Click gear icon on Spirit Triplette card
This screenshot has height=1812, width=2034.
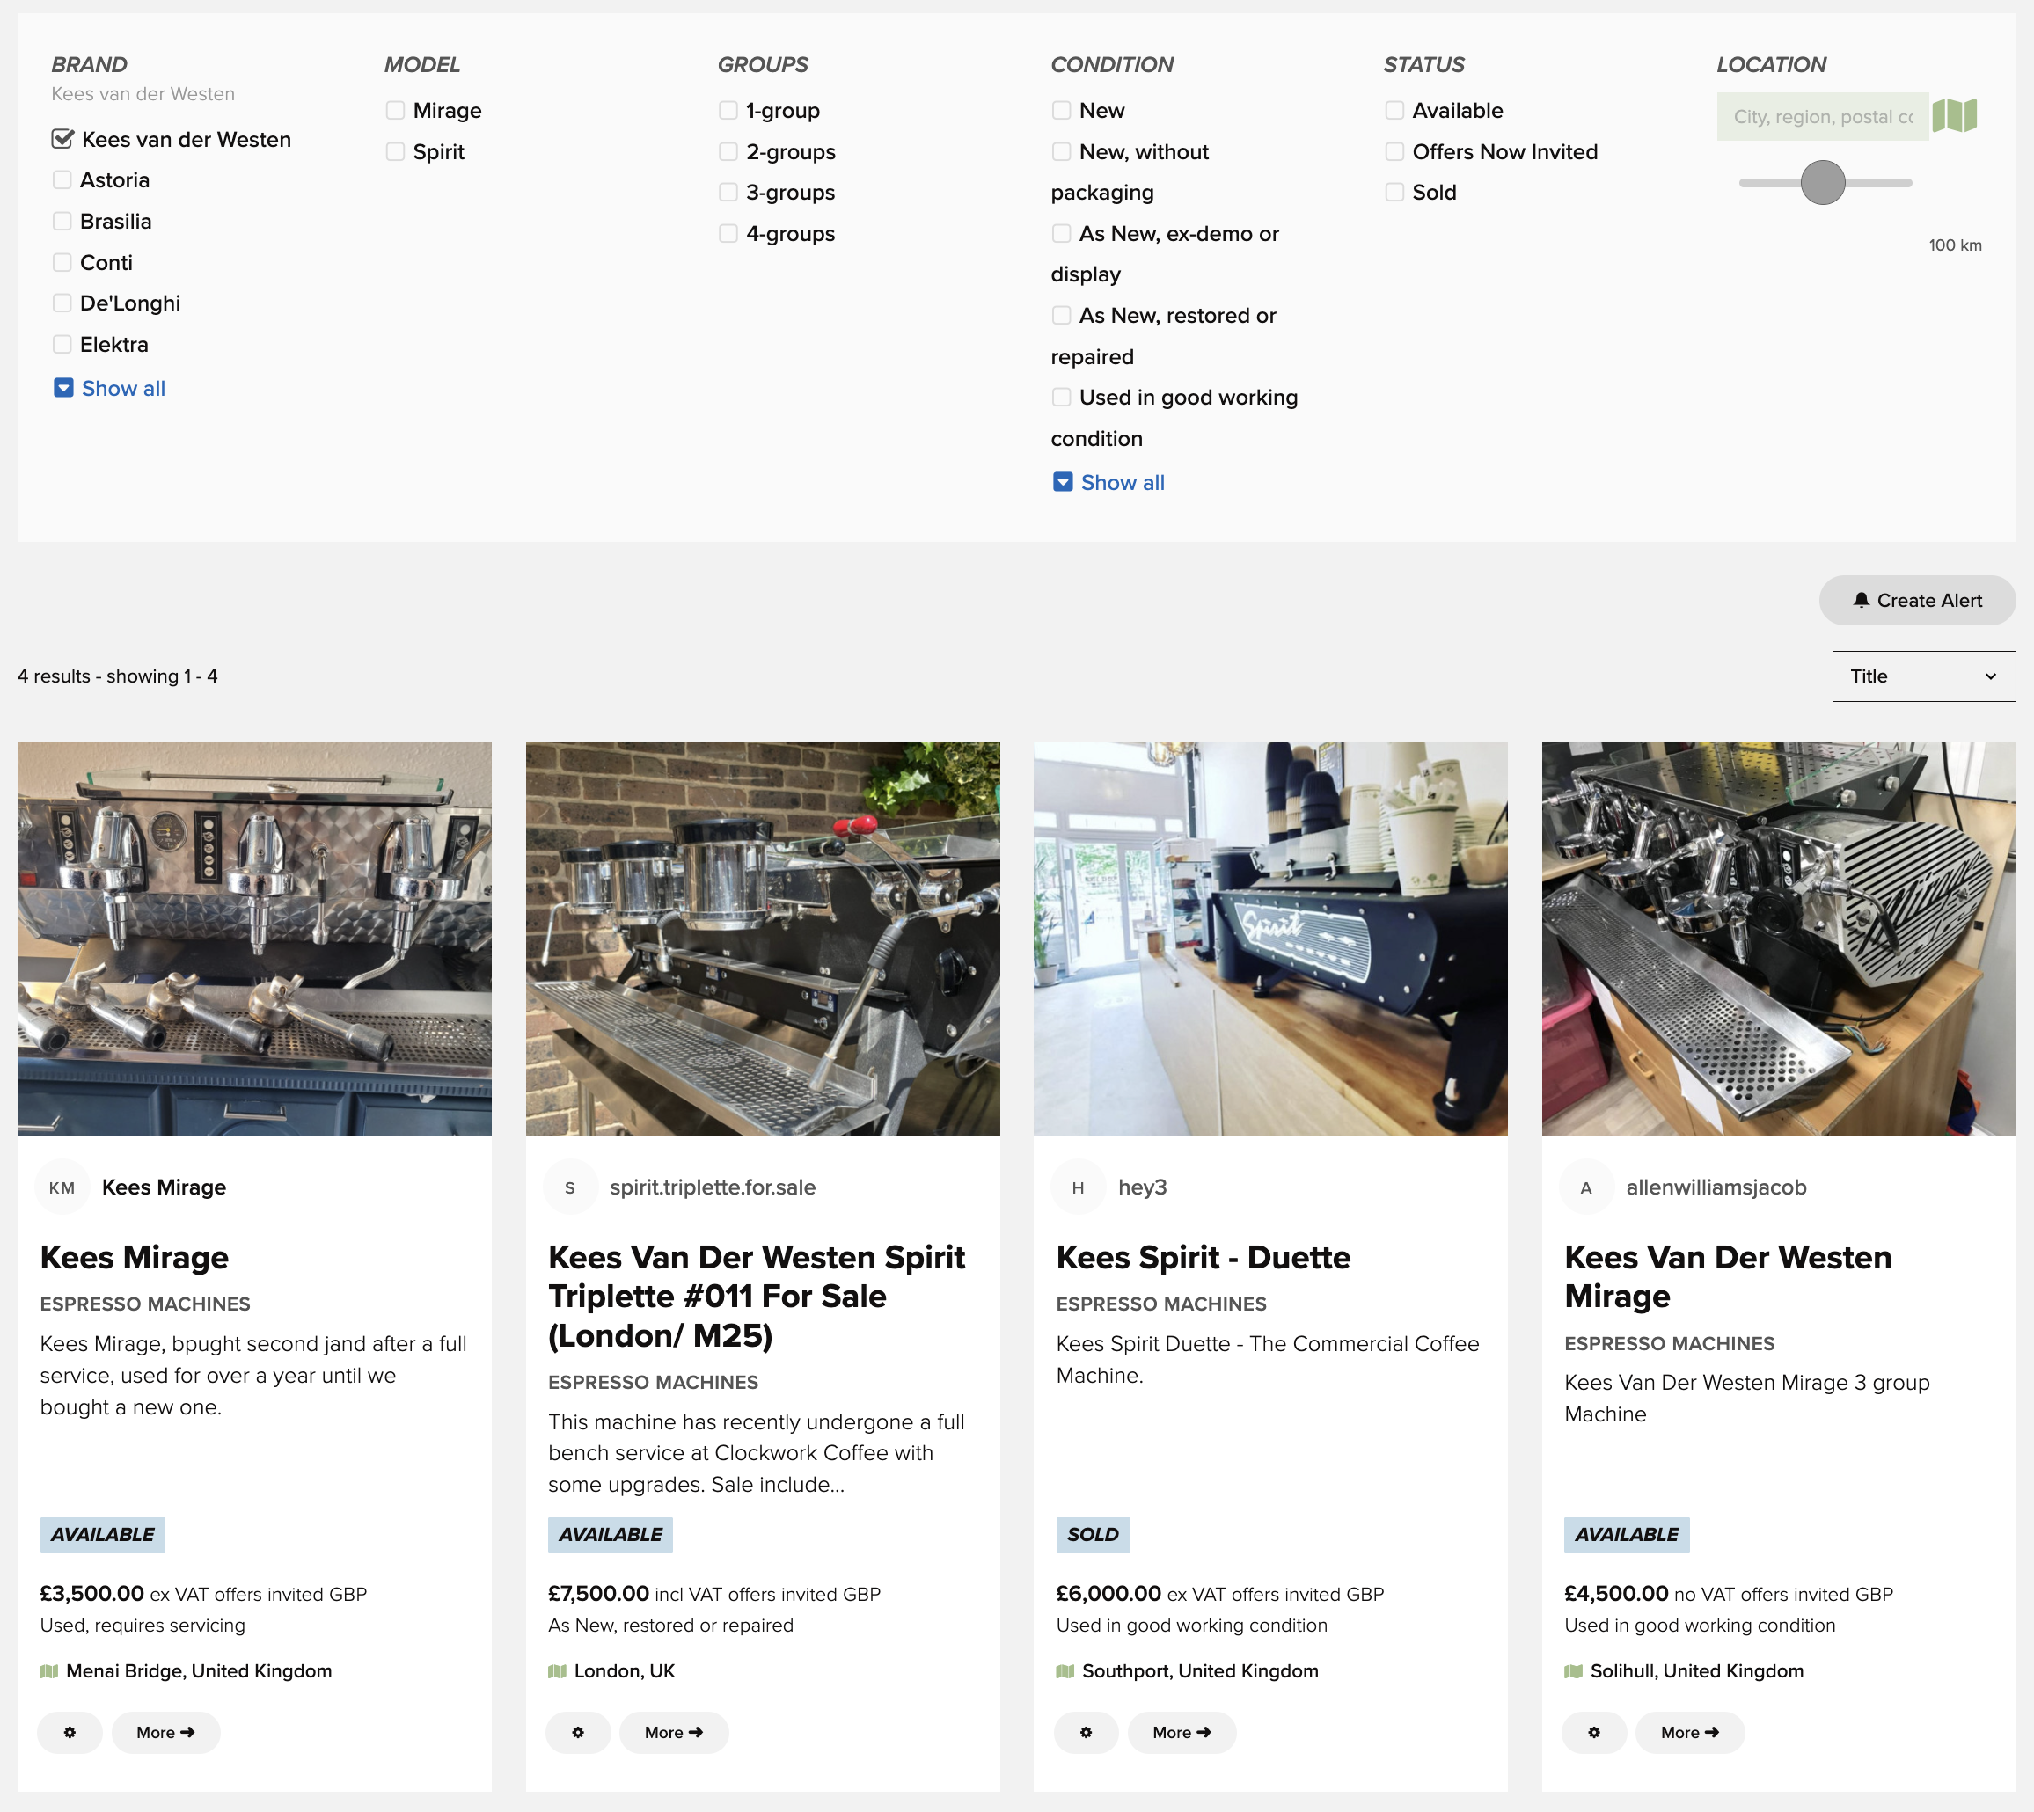pos(577,1732)
